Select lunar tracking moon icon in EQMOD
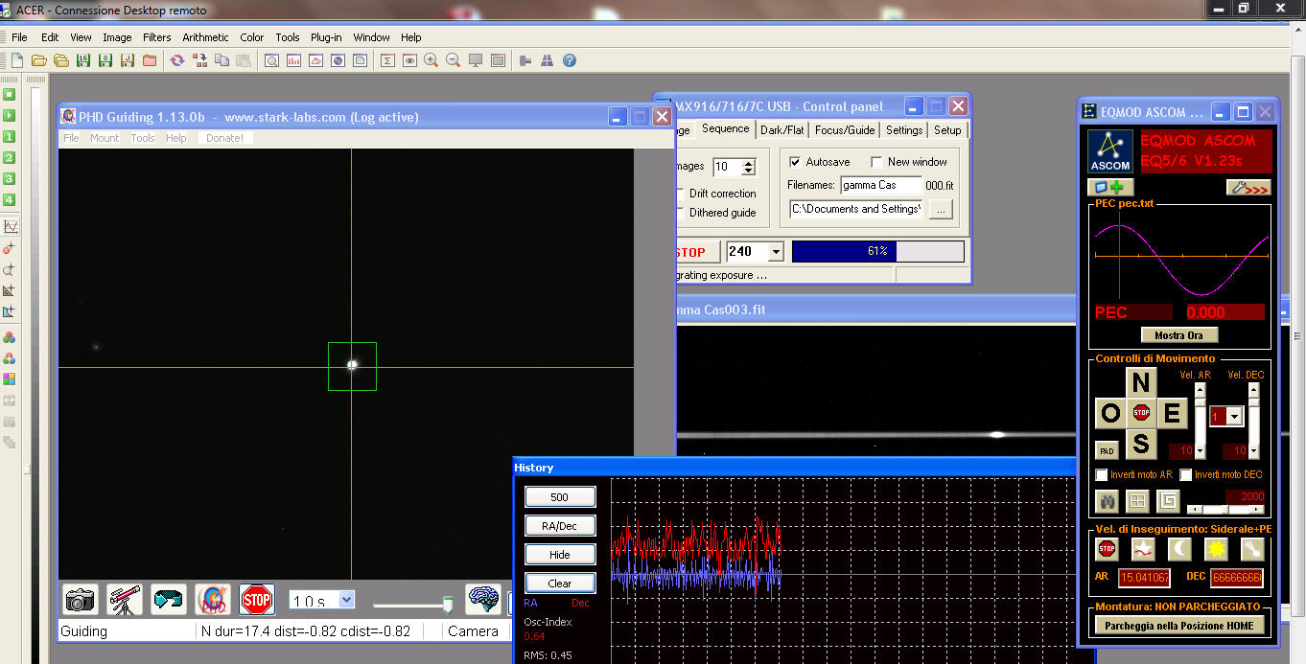The height and width of the screenshot is (664, 1306). click(1179, 549)
